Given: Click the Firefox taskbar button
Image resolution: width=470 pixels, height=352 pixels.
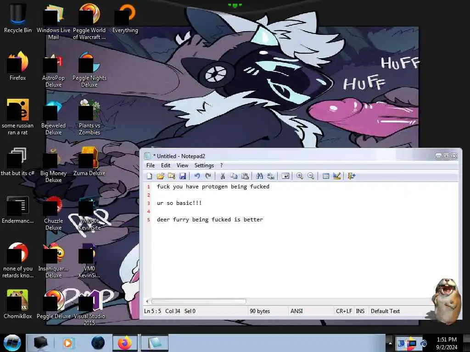Looking at the screenshot, I should click(125, 343).
